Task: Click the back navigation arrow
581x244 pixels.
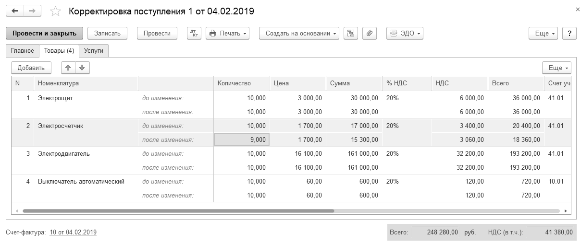Action: tap(15, 11)
